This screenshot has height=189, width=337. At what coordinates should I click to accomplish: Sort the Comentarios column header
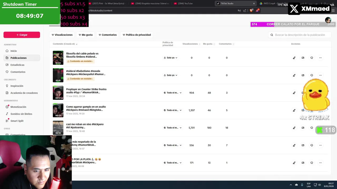click(226, 44)
